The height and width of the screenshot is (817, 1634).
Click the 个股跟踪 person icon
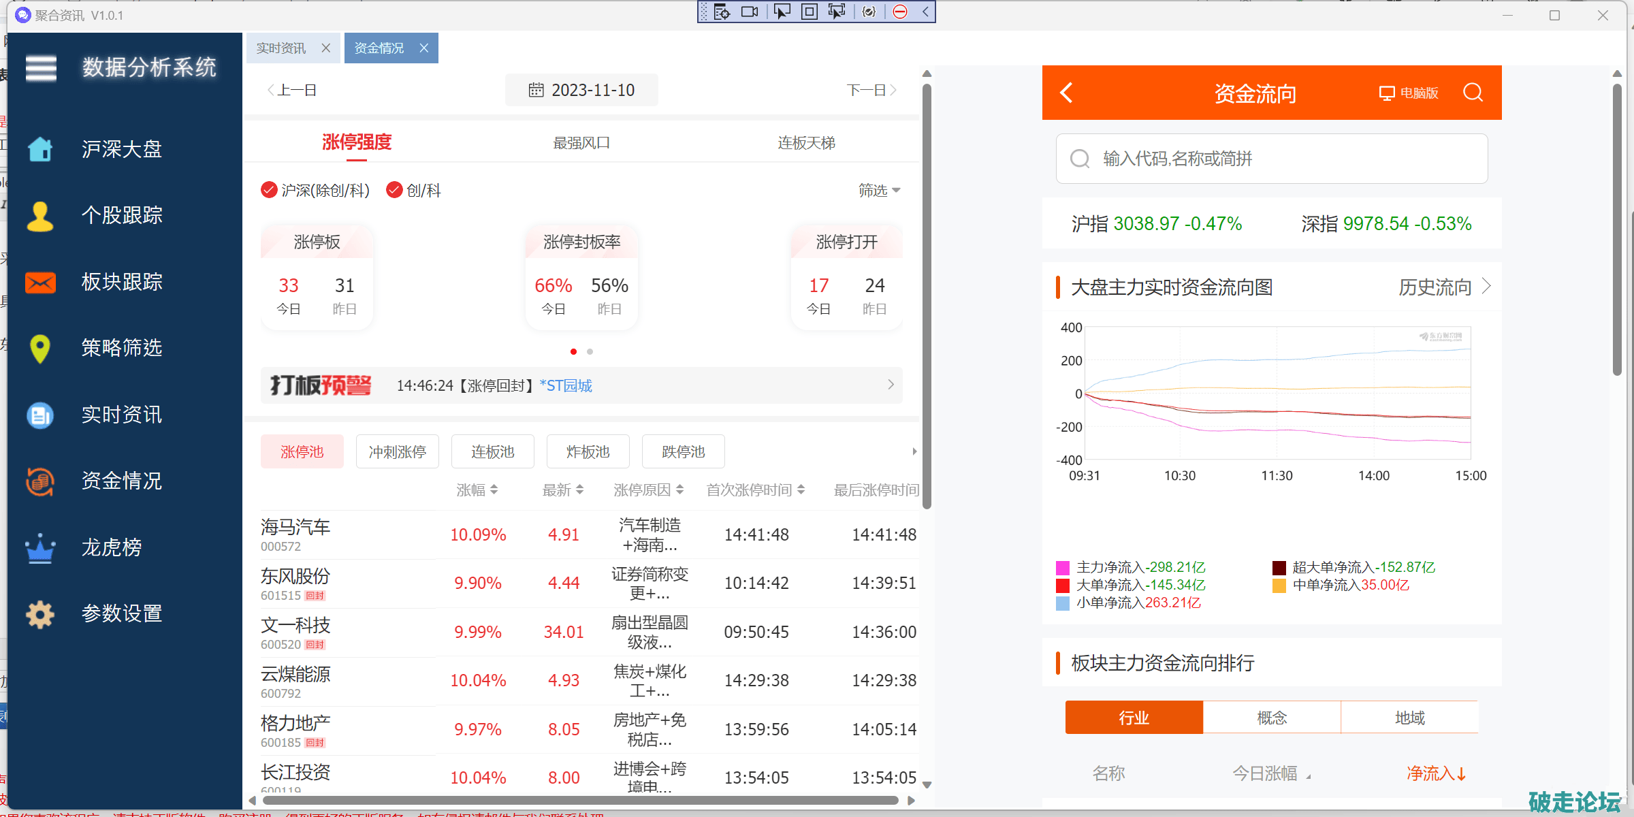(40, 216)
